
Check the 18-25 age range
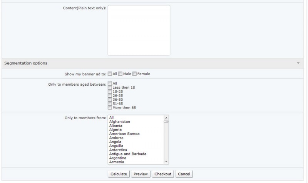[x=110, y=91]
